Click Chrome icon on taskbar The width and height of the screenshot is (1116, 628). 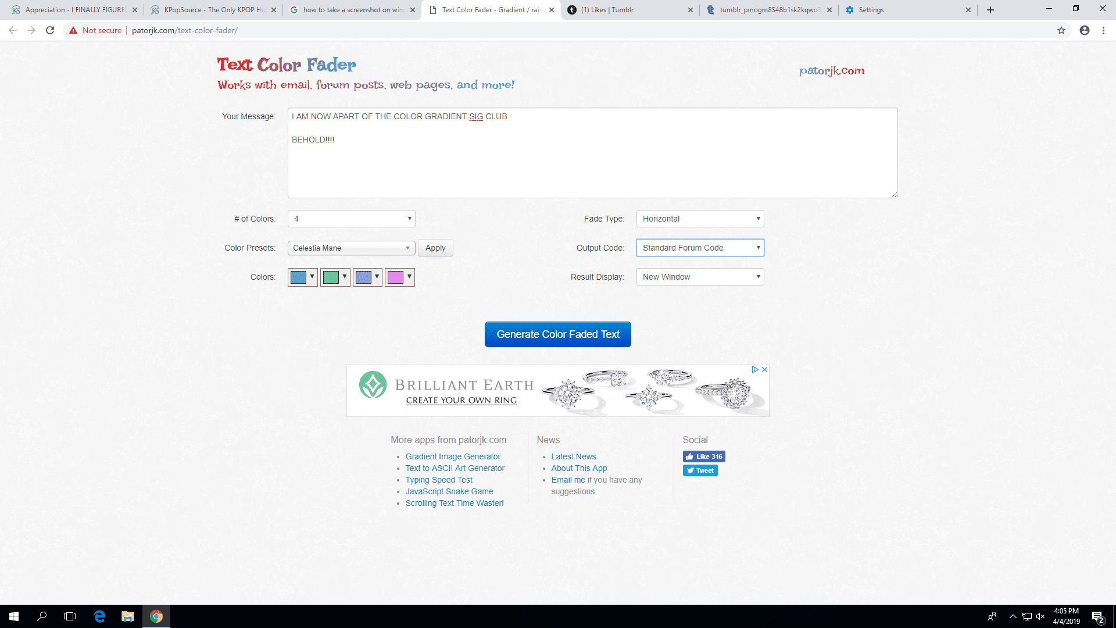[x=156, y=616]
